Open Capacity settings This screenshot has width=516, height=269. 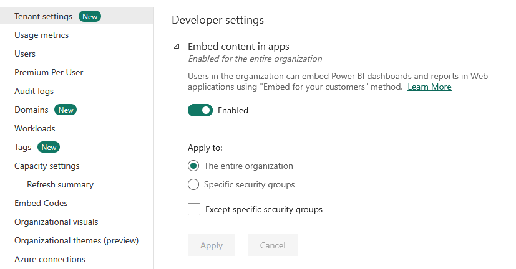point(47,166)
